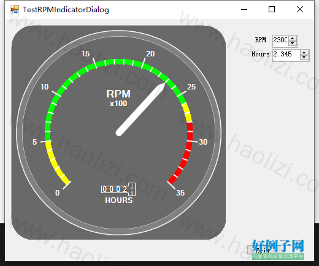Click the scale number '5' on the gauge
Screen dimensions: 319x266
pos(35,142)
